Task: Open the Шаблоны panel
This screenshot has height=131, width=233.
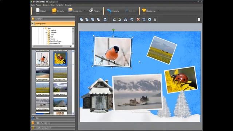Action: click(x=53, y=19)
